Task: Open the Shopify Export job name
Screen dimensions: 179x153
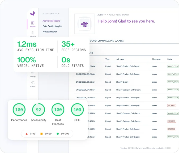Action: (x=122, y=82)
